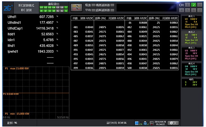The height and width of the screenshot is (127, 206).
Task: Open the 单元 3 settings panel
Action: pos(192,54)
